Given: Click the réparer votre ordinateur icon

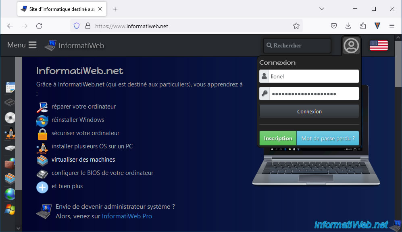Looking at the screenshot, I should [42, 107].
